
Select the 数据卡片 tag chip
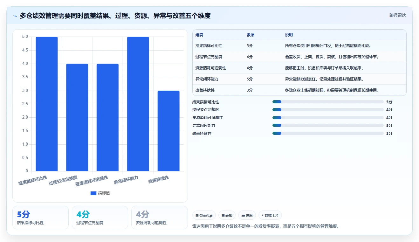tap(270, 215)
